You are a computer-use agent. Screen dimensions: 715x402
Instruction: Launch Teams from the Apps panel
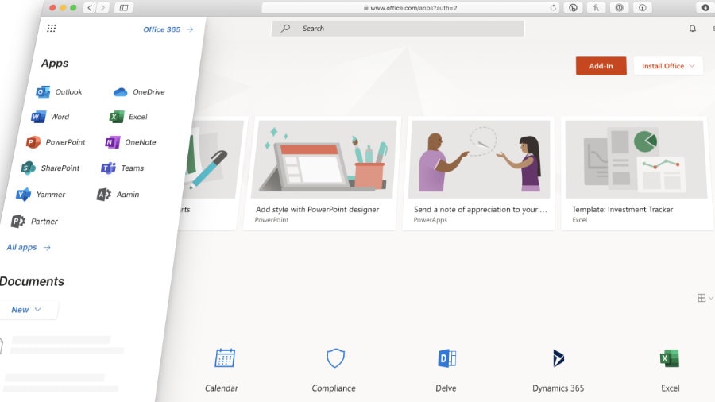coord(122,168)
